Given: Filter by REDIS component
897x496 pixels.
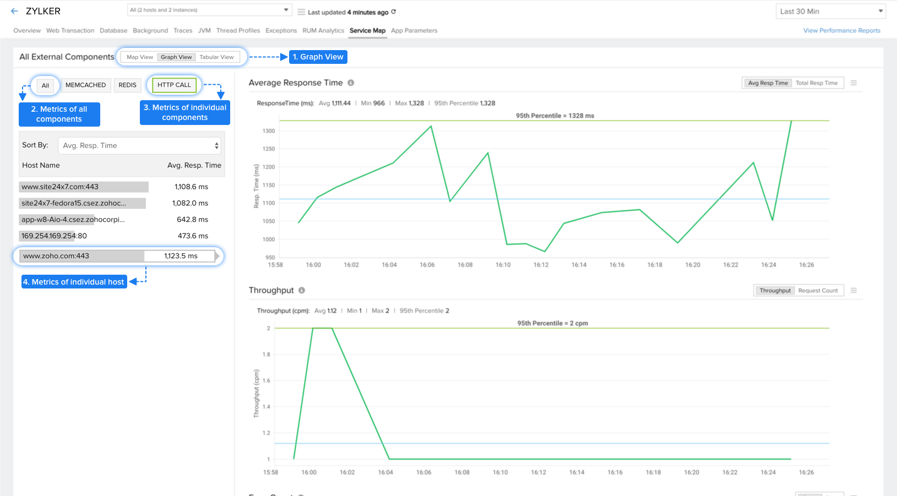Looking at the screenshot, I should click(127, 85).
